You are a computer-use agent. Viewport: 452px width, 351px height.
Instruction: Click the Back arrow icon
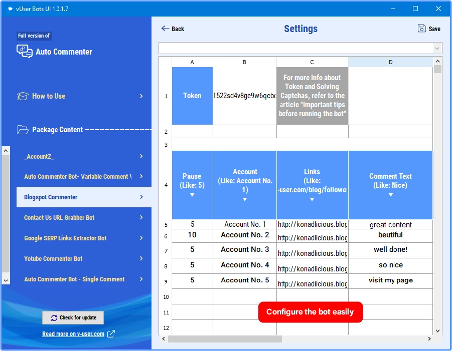(165, 28)
